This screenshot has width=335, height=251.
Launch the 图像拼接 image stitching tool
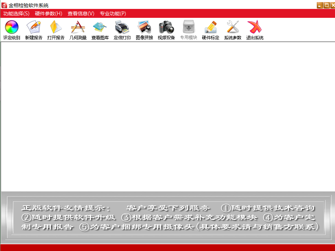coord(144,27)
